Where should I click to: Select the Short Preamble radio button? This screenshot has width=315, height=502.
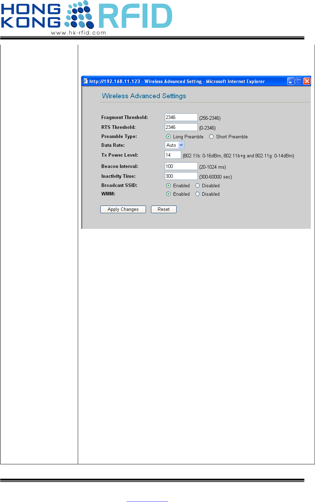(x=211, y=137)
